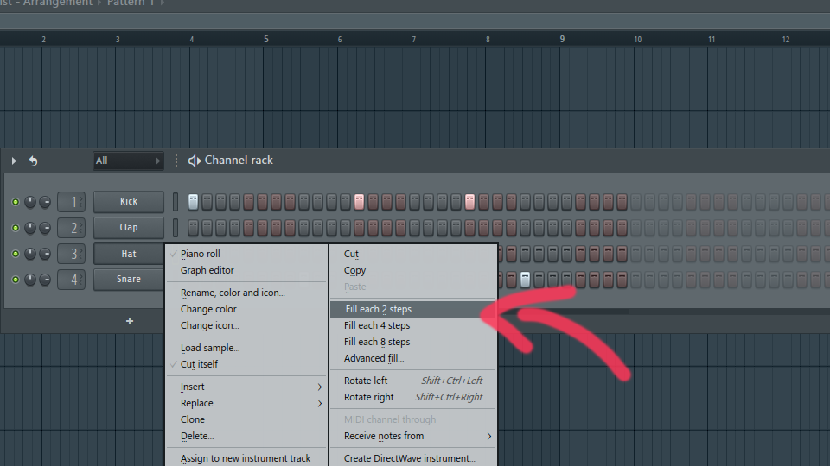Select Clap mixer track number 2
Viewport: 830px width, 466px height.
[x=72, y=228]
